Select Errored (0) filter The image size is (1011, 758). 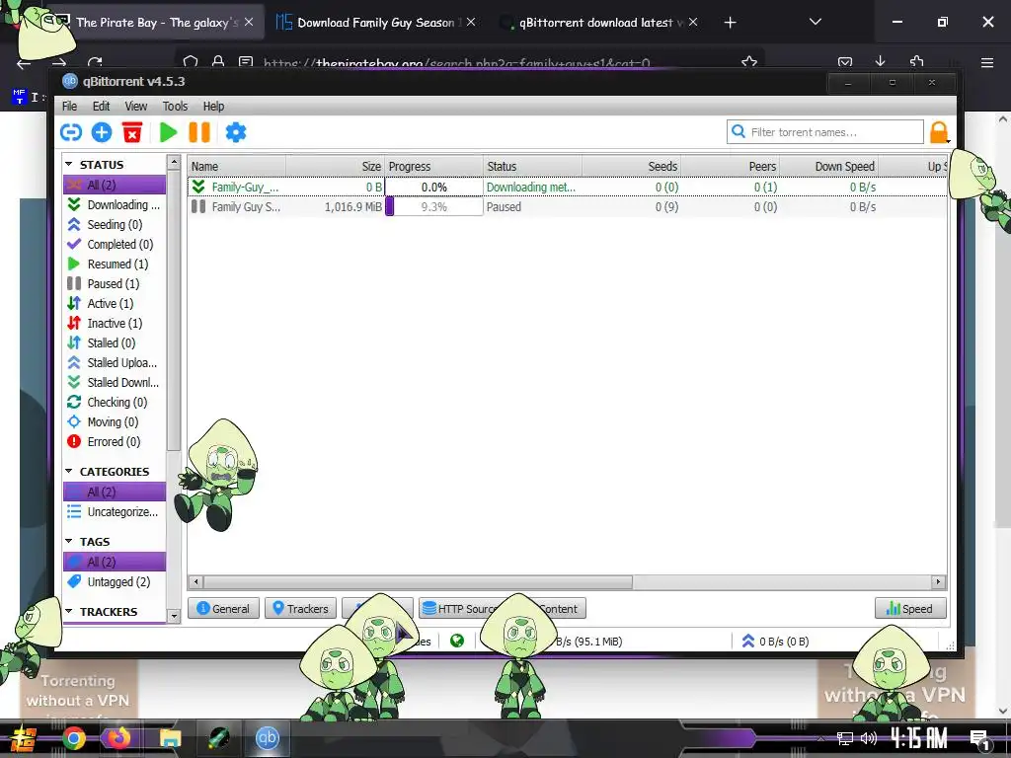(115, 441)
